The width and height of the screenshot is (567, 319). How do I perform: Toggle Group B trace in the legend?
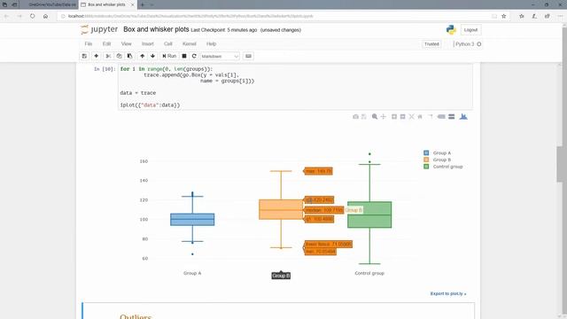[x=438, y=159]
